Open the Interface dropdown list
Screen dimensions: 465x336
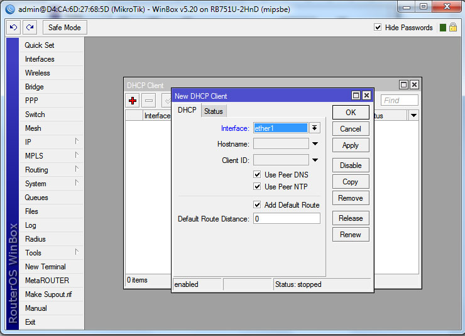(x=315, y=128)
